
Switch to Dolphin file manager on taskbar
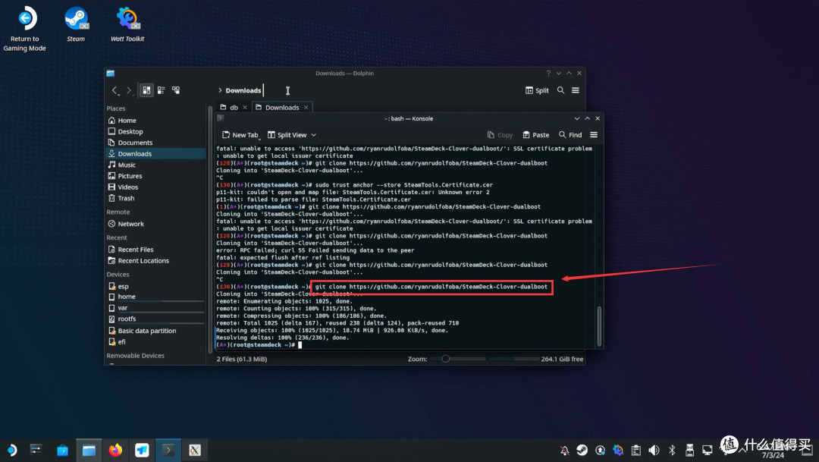coord(89,450)
